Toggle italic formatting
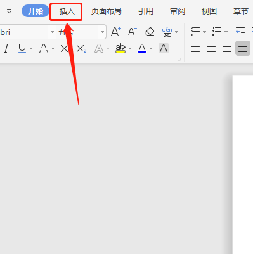The image size is (253, 254). (x=6, y=48)
